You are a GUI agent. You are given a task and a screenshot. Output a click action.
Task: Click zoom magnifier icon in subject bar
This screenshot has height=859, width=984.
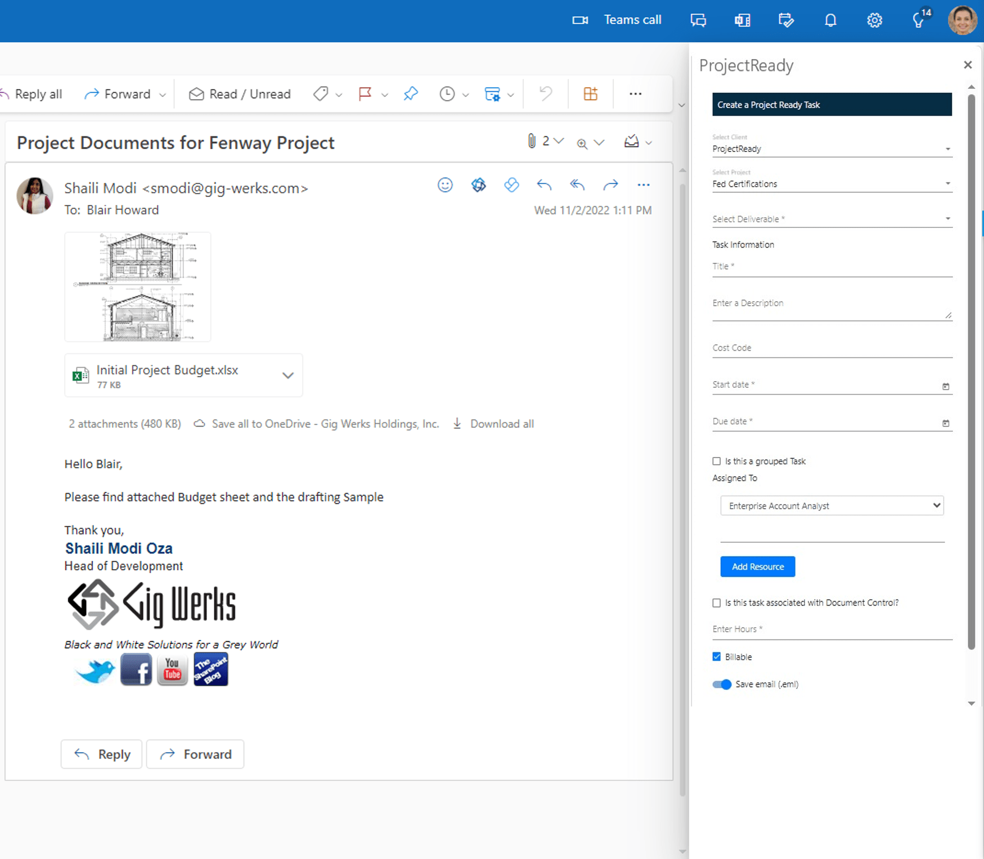pyautogui.click(x=582, y=143)
